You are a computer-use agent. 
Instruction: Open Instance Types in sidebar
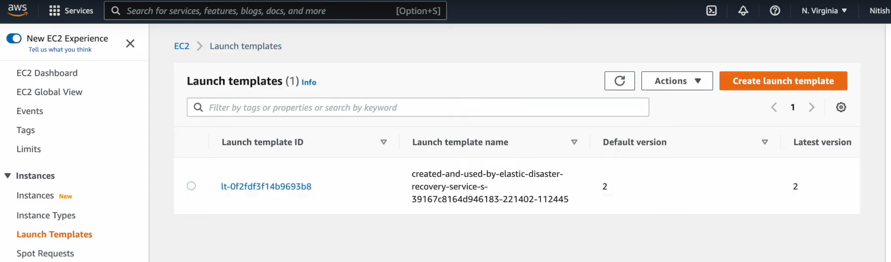(x=46, y=215)
